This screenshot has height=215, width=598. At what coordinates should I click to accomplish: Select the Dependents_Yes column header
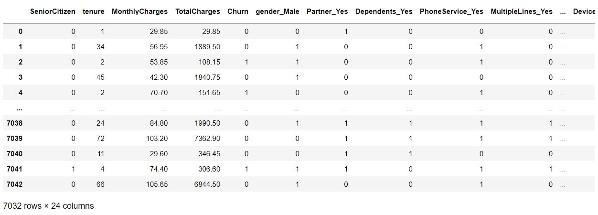[384, 11]
